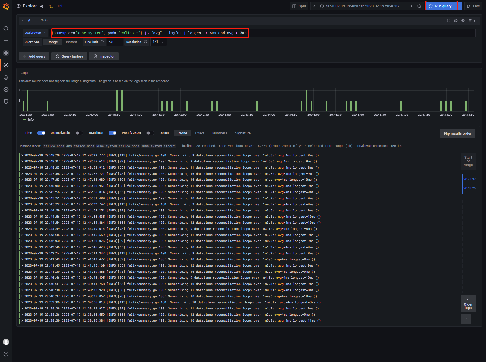Expand the Log browser
This screenshot has width=486, height=362.
34,33
